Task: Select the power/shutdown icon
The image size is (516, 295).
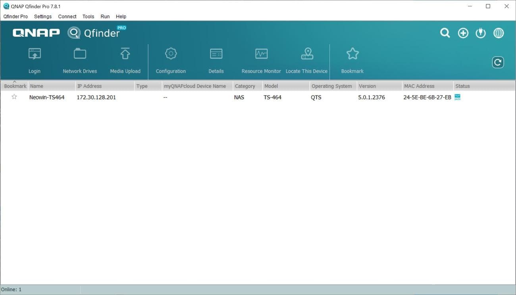Action: click(481, 33)
